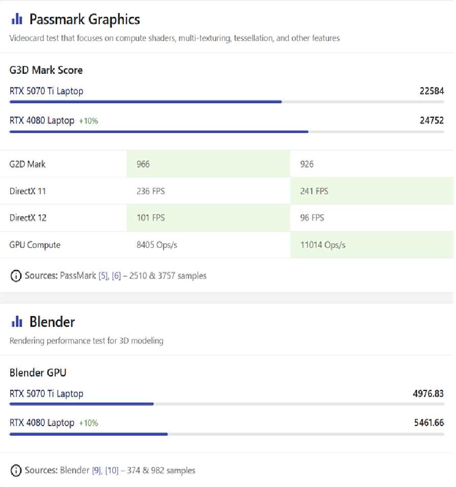Click RTX 4080 Laptop label under Blender GPU
Viewport: 456px width, 487px height.
(42, 423)
